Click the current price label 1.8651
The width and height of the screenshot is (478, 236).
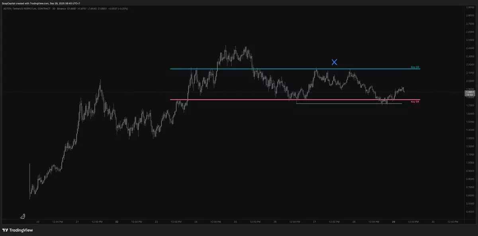coord(470,92)
